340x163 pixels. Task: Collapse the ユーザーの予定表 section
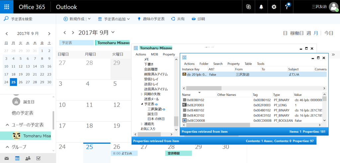[7, 125]
